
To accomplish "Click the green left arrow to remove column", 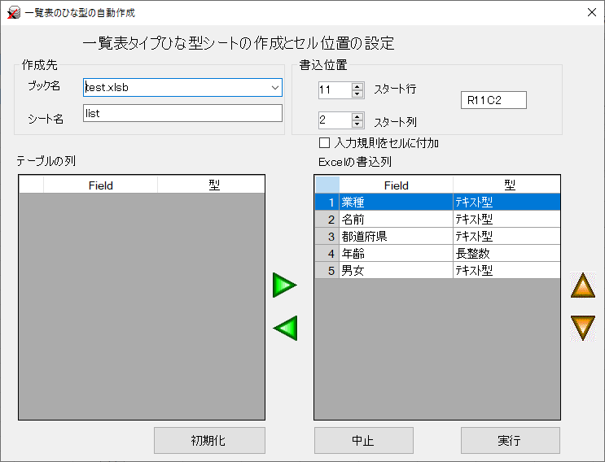I will tap(285, 328).
